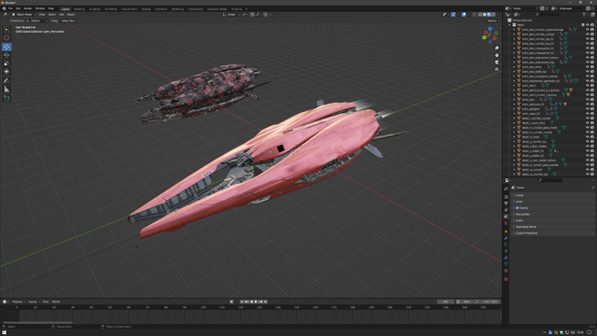Toggle visibility of Mesh collection
Viewport: 597px width, 336px height.
(x=587, y=25)
